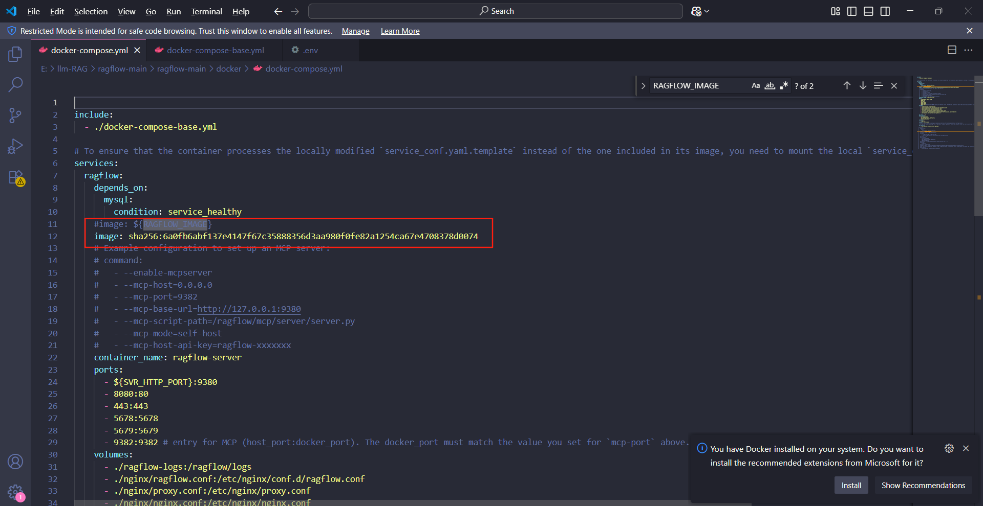983x506 pixels.
Task: Split the editor using the layout icon
Action: 952,50
